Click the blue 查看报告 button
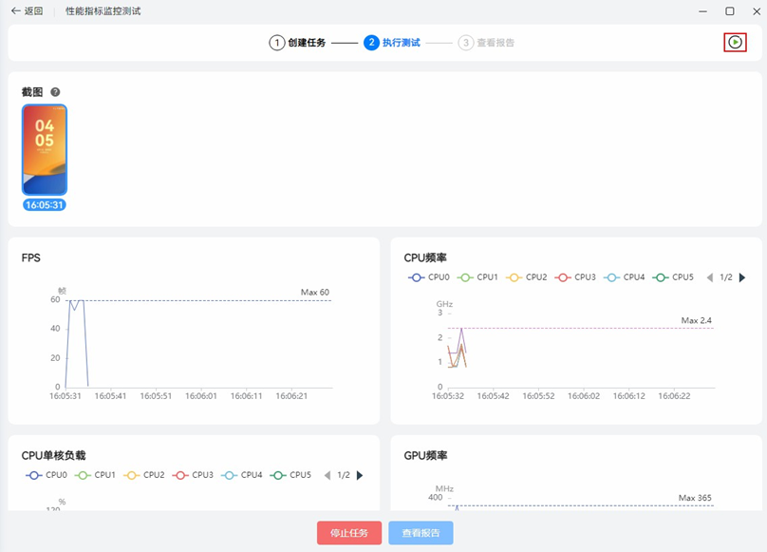This screenshot has height=552, width=767. tap(421, 533)
